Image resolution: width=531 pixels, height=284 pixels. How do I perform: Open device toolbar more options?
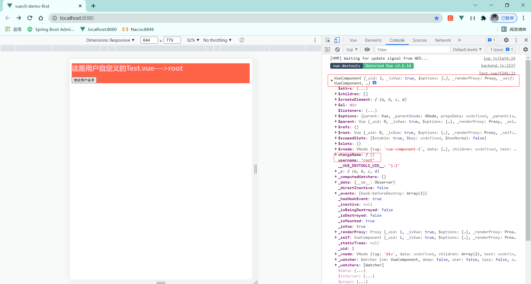pyautogui.click(x=315, y=40)
